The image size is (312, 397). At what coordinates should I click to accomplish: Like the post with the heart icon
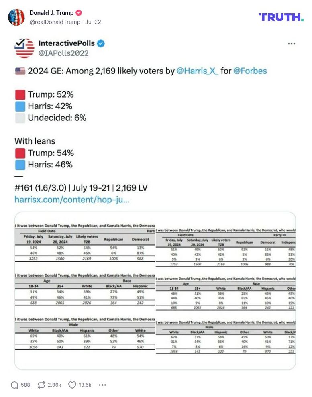(72, 385)
